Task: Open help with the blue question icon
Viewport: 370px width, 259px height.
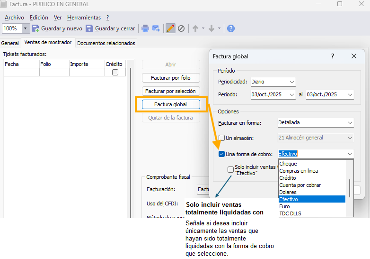Action: click(x=231, y=28)
